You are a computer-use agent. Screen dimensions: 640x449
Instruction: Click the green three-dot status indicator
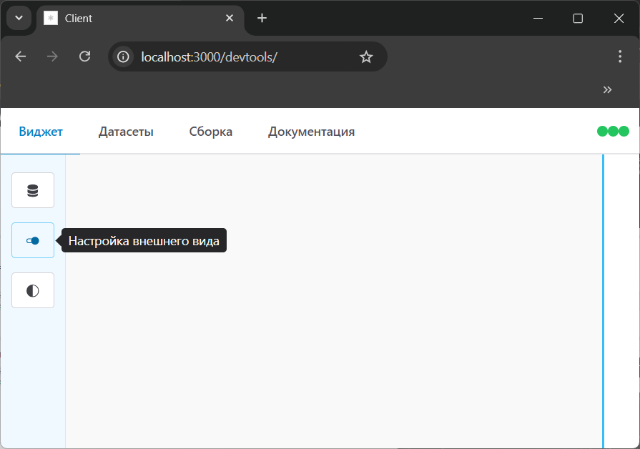[613, 132]
